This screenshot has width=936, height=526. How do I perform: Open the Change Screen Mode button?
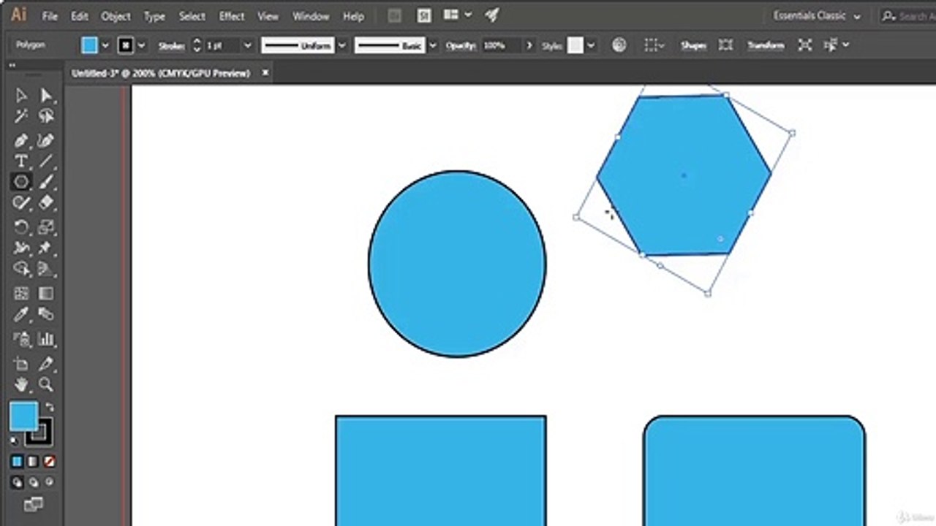(x=33, y=504)
